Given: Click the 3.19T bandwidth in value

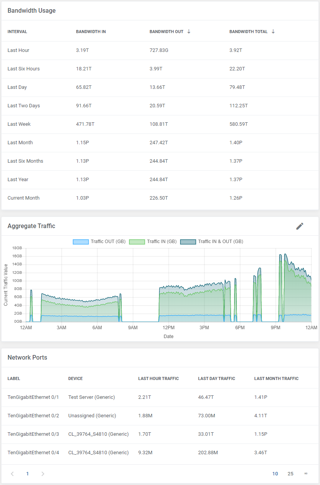Looking at the screenshot, I should pyautogui.click(x=82, y=50).
